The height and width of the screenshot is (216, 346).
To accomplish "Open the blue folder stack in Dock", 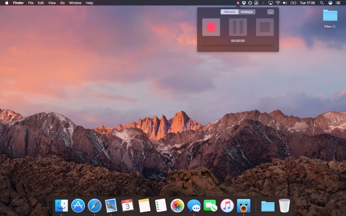I will pos(268,206).
